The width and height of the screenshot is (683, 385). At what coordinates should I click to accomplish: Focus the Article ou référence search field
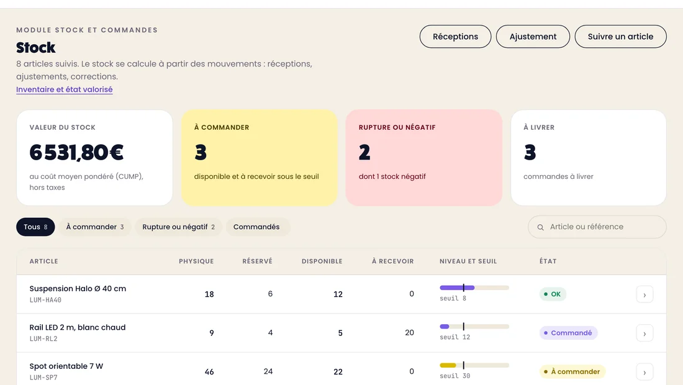click(597, 227)
